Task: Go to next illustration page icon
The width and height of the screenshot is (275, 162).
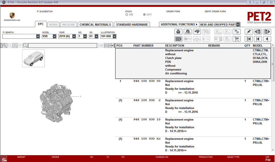Action: click(x=267, y=31)
